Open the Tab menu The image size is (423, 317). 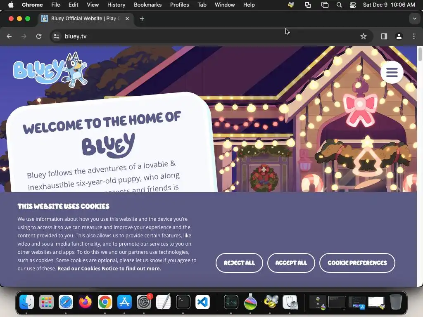click(202, 5)
